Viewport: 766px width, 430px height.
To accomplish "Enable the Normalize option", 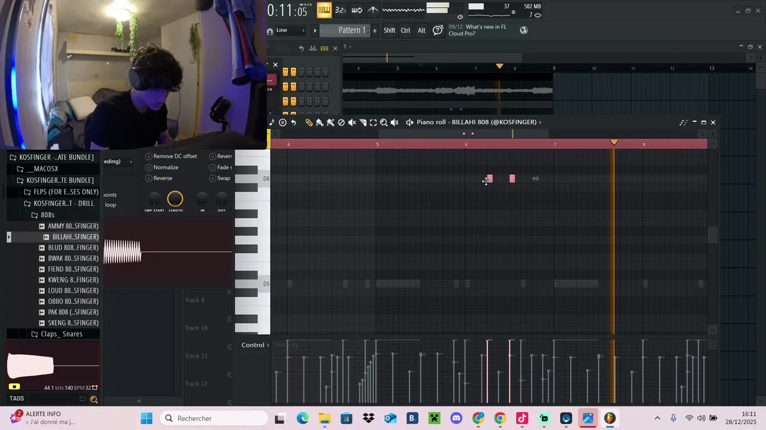I will [162, 167].
